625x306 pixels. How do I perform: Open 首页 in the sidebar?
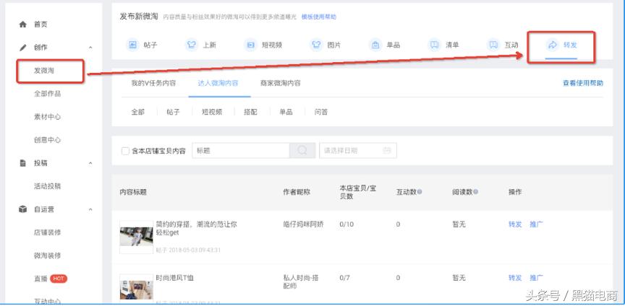click(x=41, y=25)
